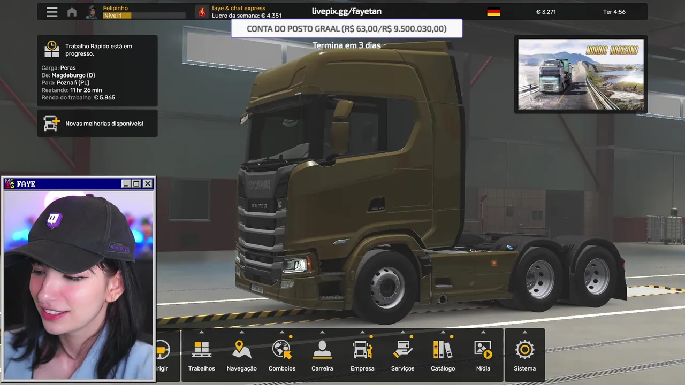
Task: Click the quick job clock-and-boxes icon
Action: pos(52,49)
